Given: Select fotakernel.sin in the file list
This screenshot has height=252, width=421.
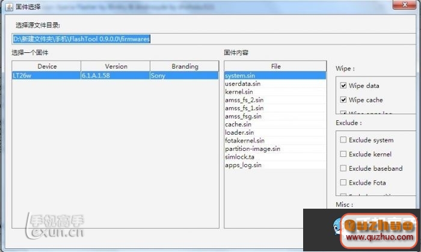Looking at the screenshot, I should (x=275, y=141).
